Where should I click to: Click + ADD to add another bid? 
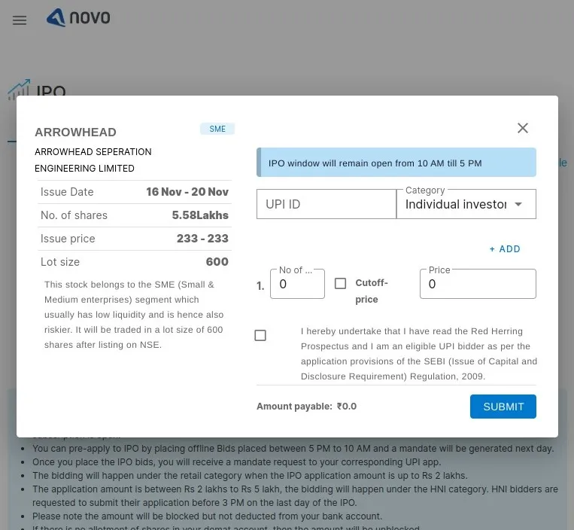505,249
